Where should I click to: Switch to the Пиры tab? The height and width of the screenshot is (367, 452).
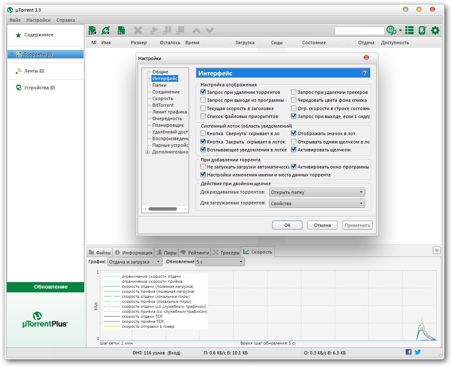(x=167, y=252)
